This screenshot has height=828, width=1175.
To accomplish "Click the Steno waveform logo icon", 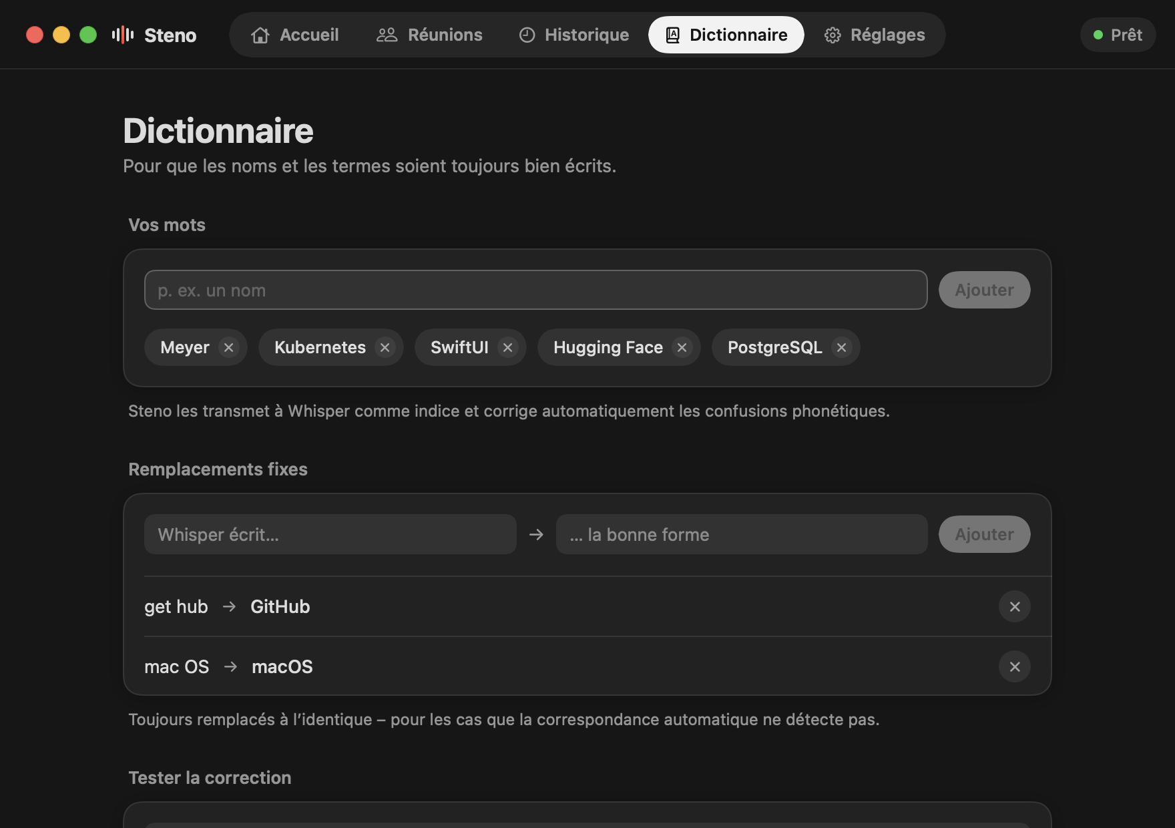I will pyautogui.click(x=123, y=35).
